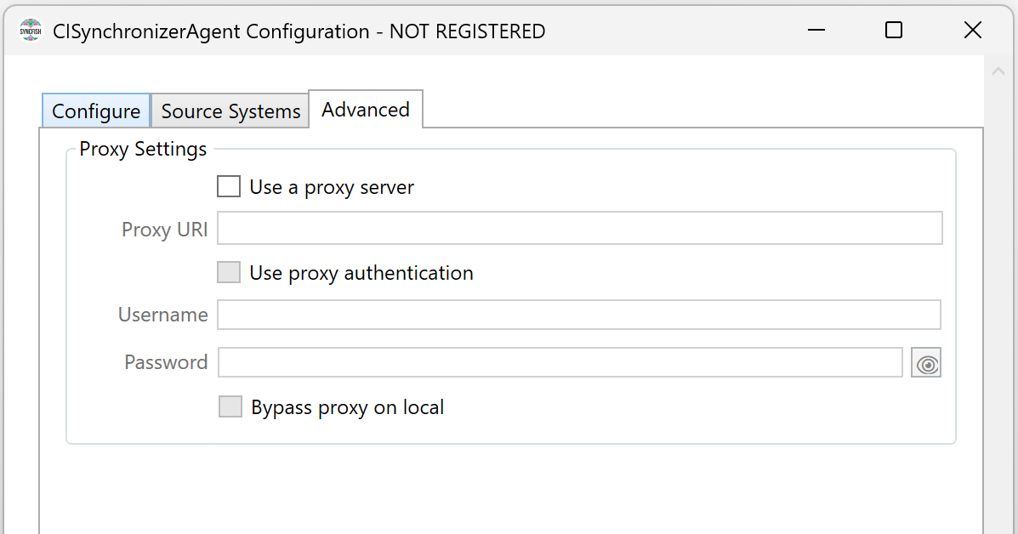The height and width of the screenshot is (534, 1018).
Task: Open the Source Systems tab
Action: (x=230, y=111)
